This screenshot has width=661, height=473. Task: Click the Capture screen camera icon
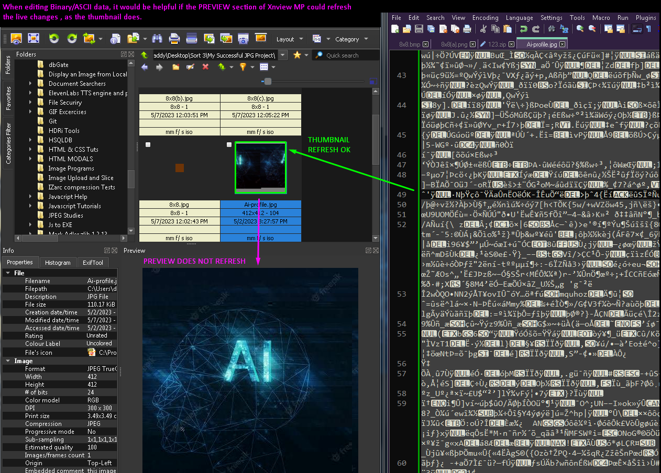tap(243, 38)
